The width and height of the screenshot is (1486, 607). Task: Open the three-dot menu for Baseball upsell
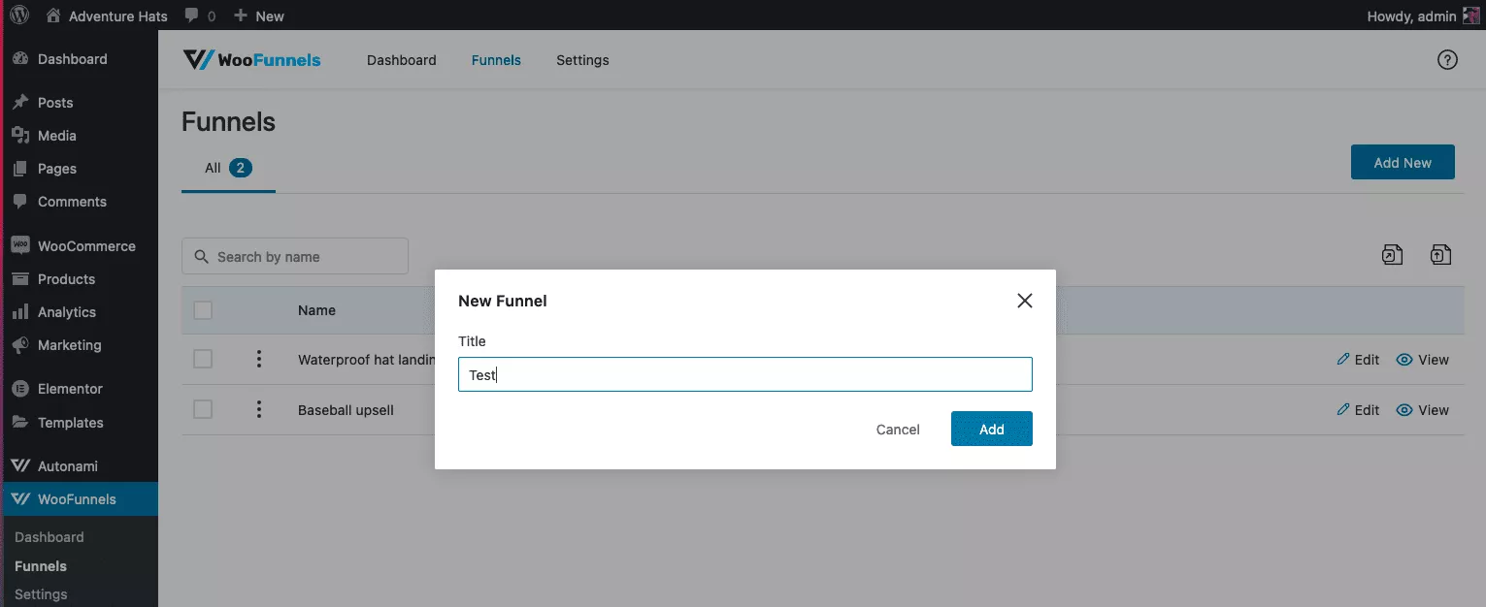click(x=259, y=409)
